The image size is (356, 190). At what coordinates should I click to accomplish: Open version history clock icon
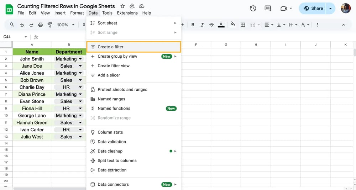[x=253, y=9]
